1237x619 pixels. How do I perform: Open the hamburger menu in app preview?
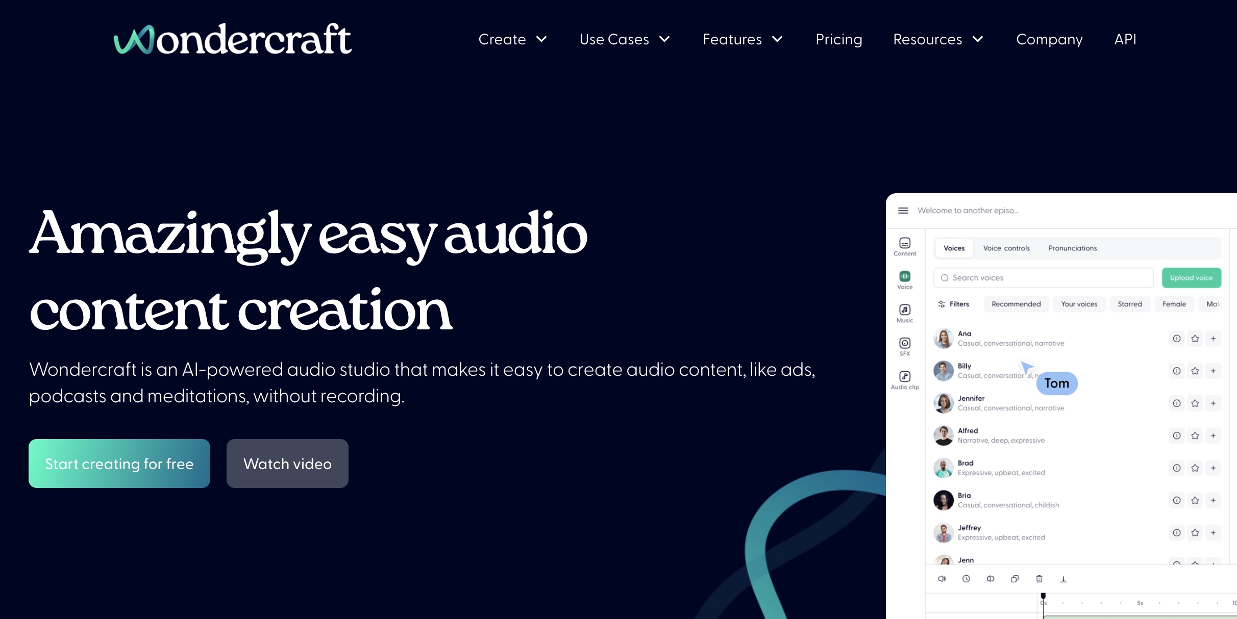[x=903, y=211]
